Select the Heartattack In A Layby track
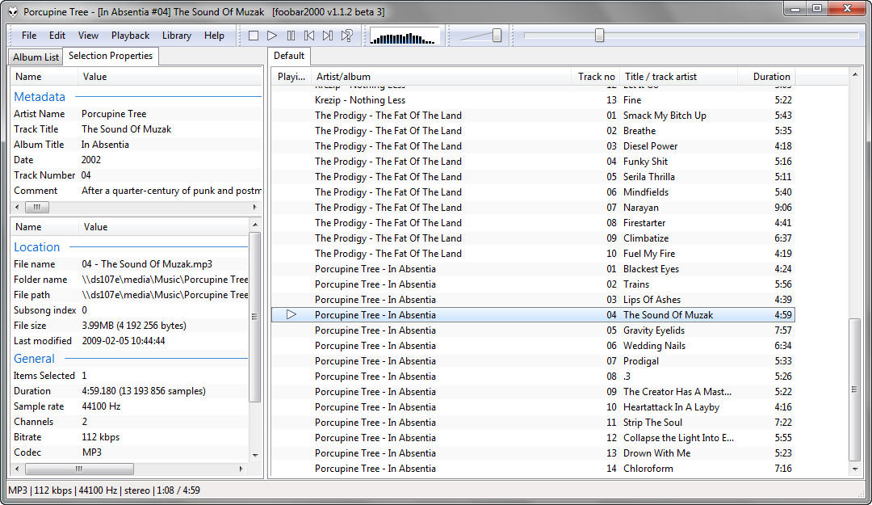The image size is (872, 505). click(x=533, y=407)
